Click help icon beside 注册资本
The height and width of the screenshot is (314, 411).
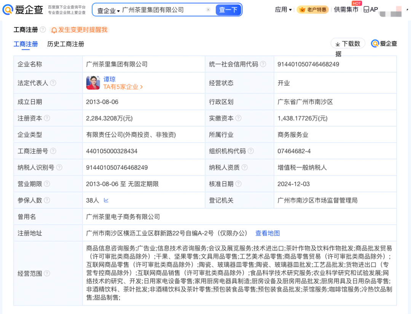(47, 118)
